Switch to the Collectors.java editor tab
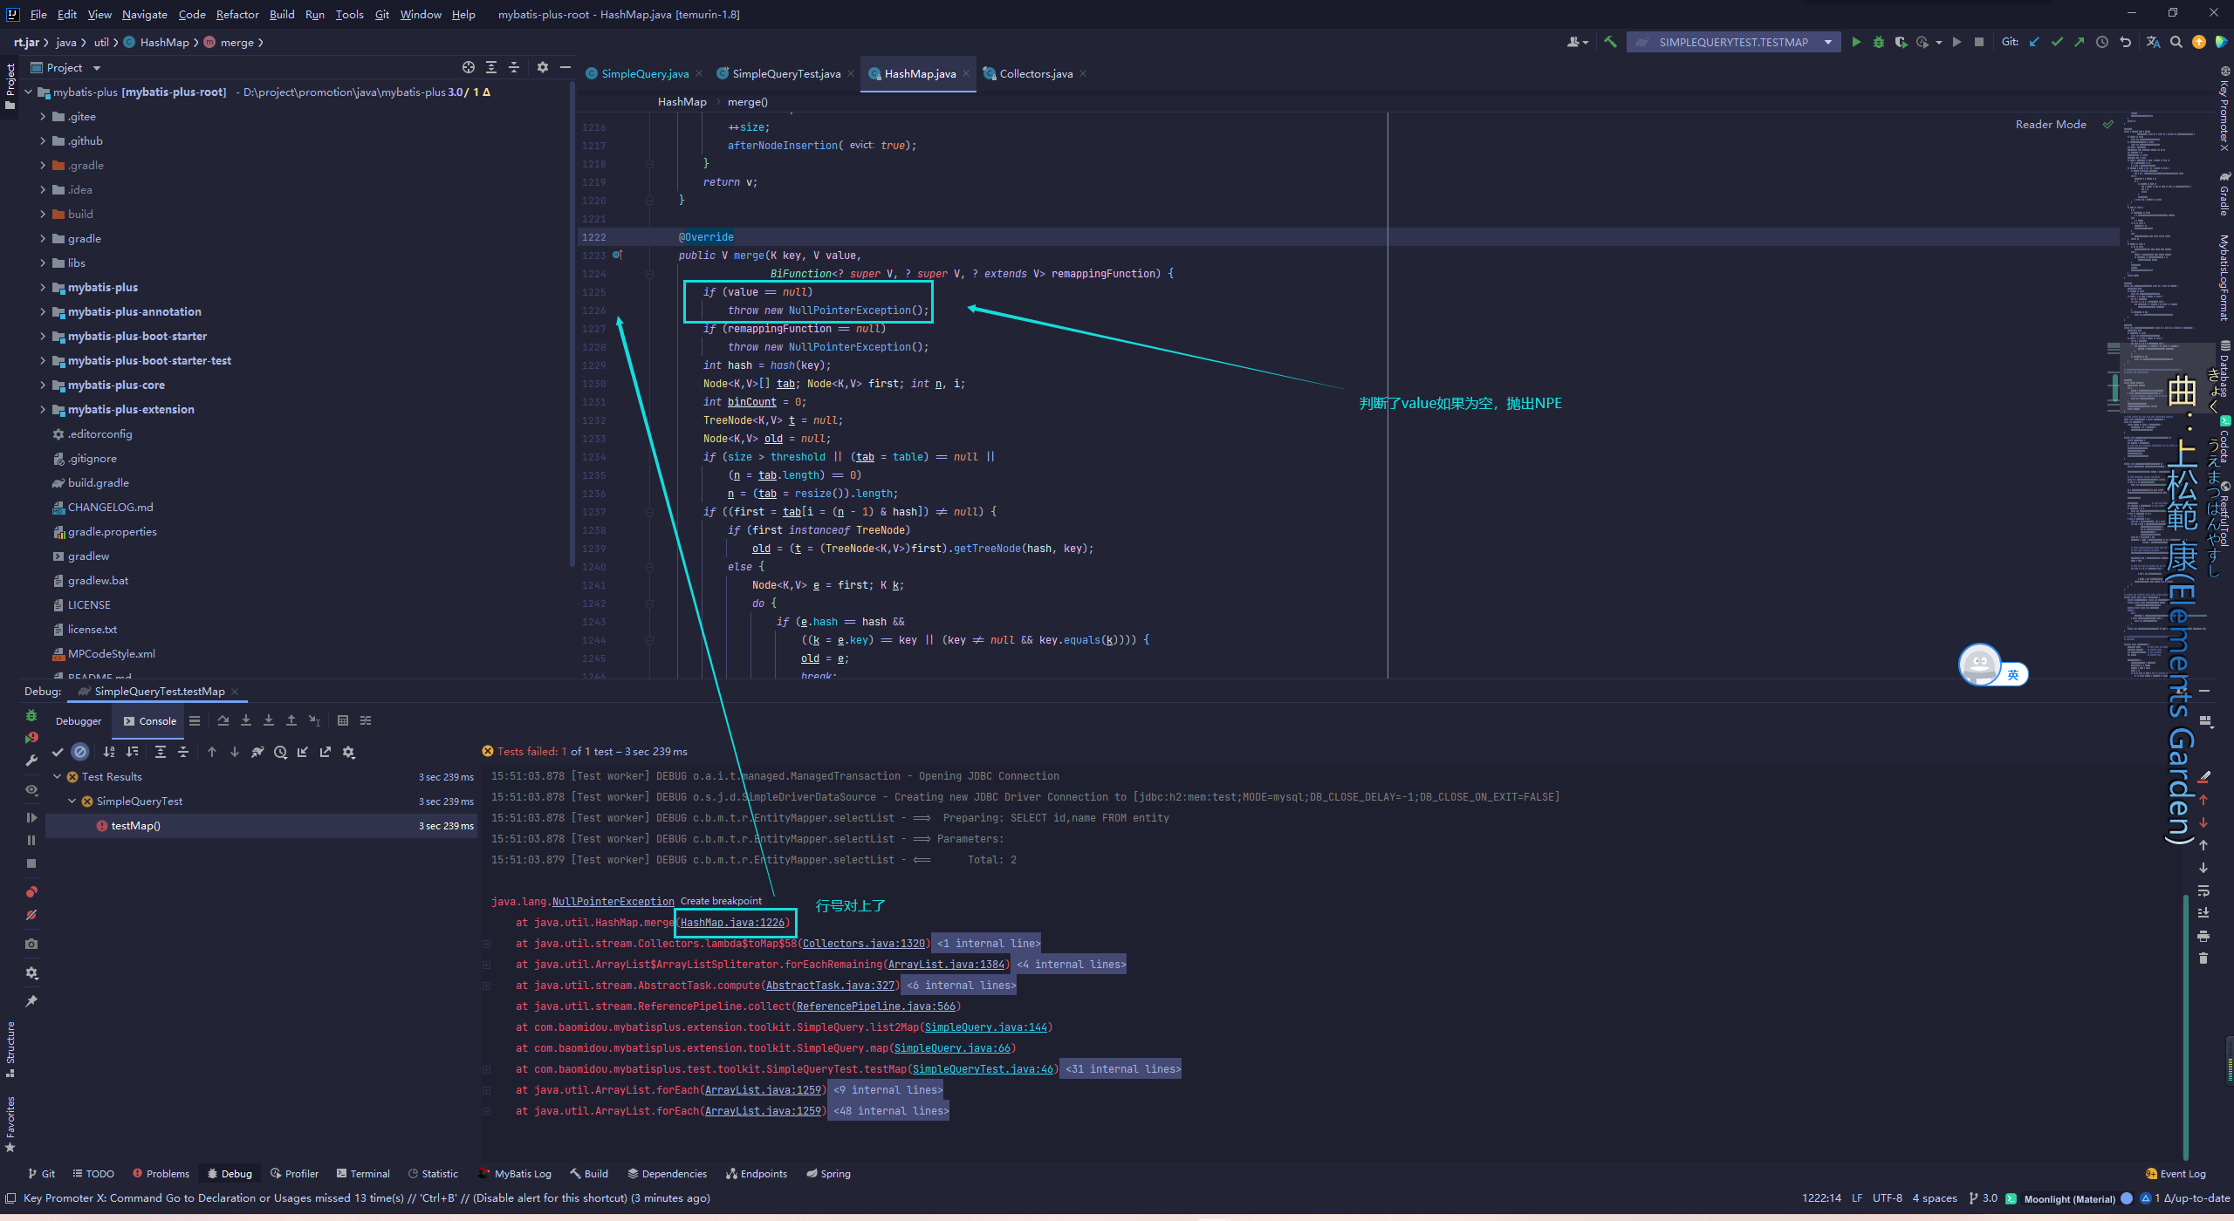This screenshot has height=1221, width=2234. coord(1035,73)
